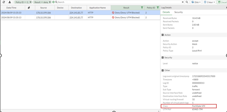
Task: Click the magnifier search button
Action: 187,2
